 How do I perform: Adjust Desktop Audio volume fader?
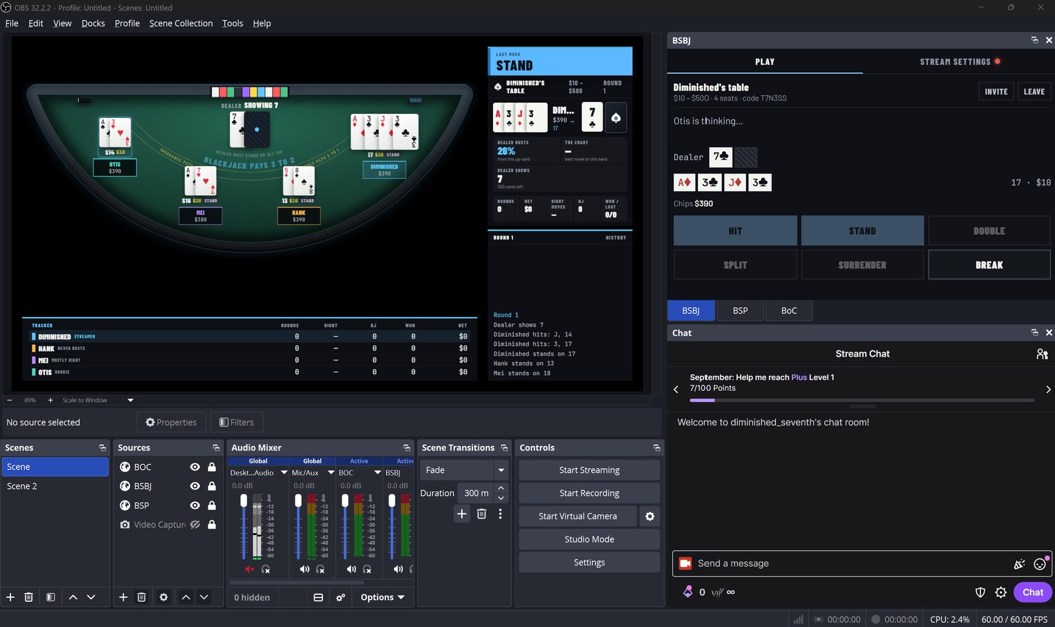[244, 500]
